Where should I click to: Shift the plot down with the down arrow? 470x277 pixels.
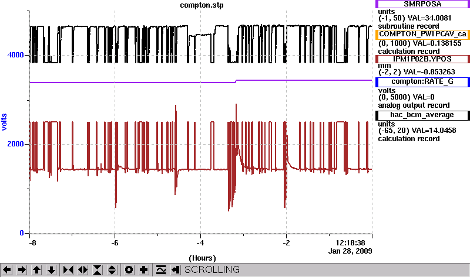point(51,270)
